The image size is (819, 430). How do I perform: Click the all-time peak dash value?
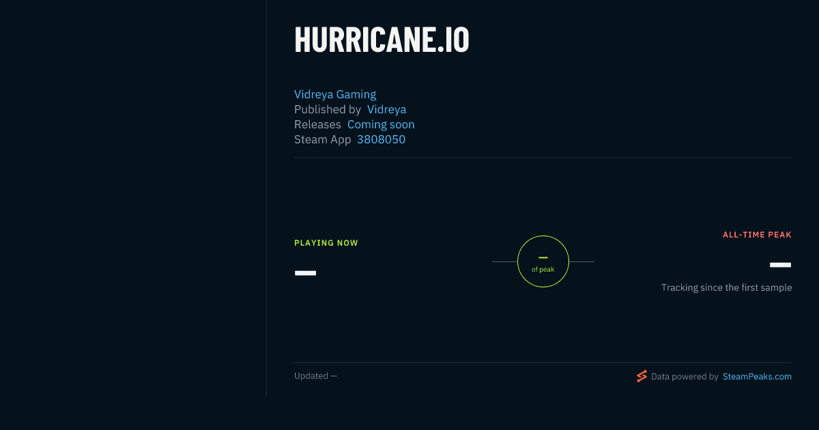coord(781,265)
